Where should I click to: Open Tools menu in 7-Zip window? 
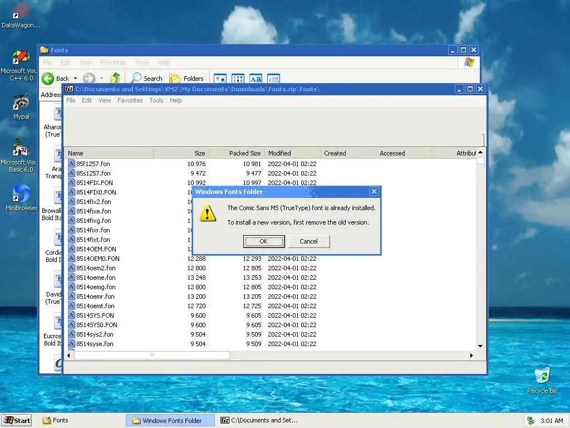[156, 100]
